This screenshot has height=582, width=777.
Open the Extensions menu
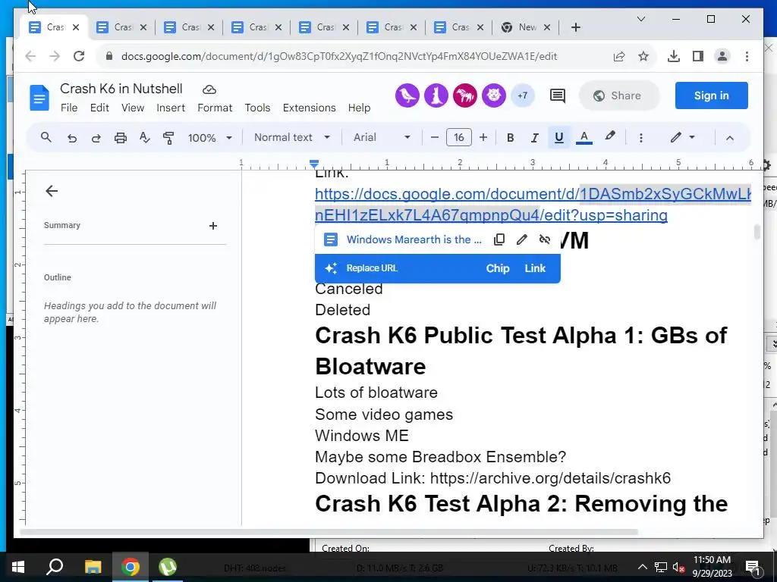tap(310, 108)
